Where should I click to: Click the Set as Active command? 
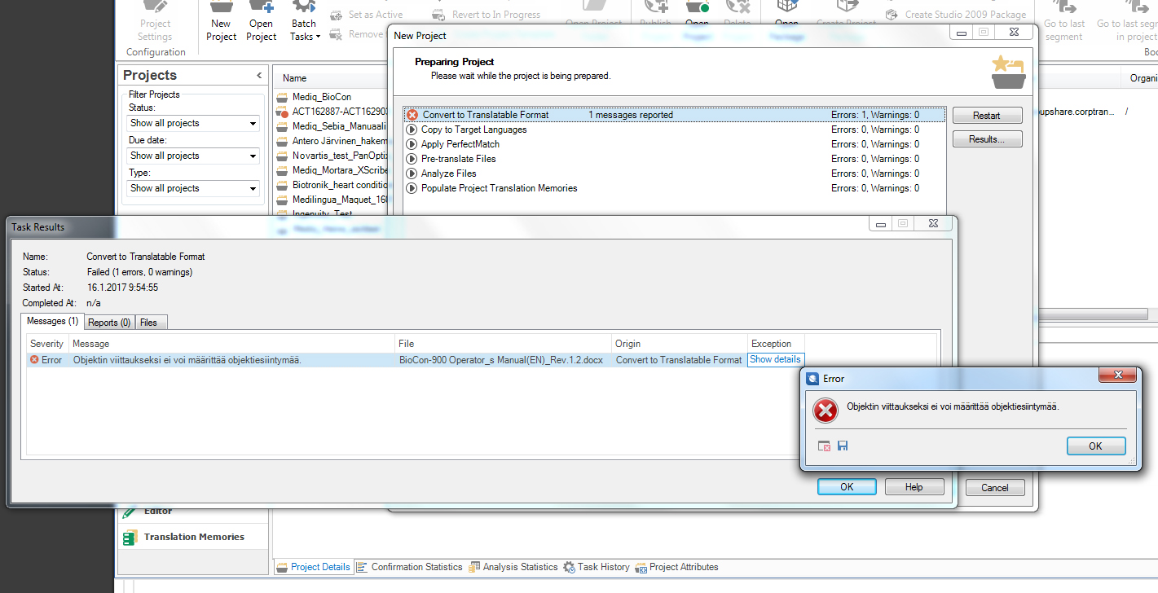click(x=367, y=15)
